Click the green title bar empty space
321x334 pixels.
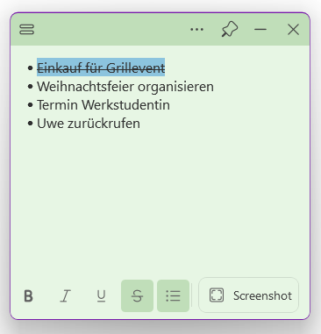tap(111, 29)
